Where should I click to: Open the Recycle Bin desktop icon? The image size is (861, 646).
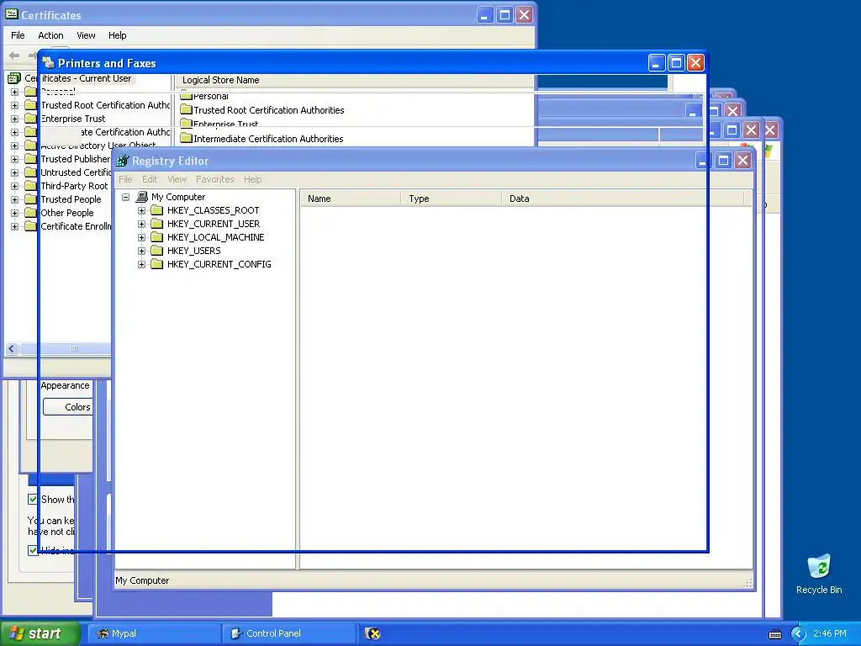point(819,568)
